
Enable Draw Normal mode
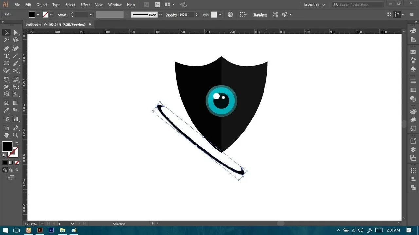coord(5,170)
